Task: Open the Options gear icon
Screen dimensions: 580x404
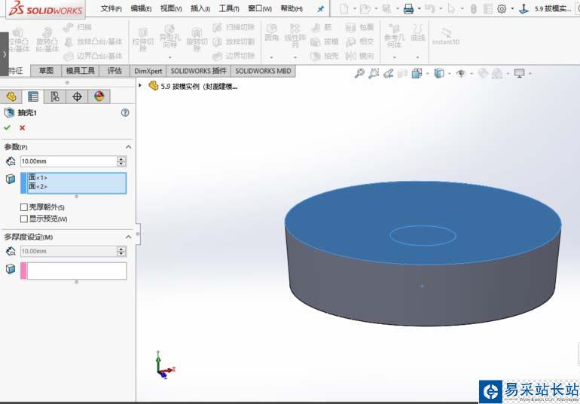Action: click(x=502, y=8)
